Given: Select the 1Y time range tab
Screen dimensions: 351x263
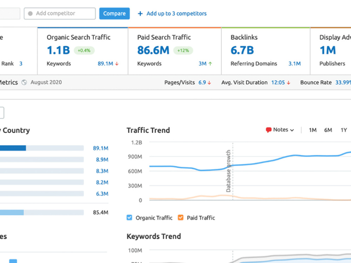Looking at the screenshot, I should tap(344, 130).
